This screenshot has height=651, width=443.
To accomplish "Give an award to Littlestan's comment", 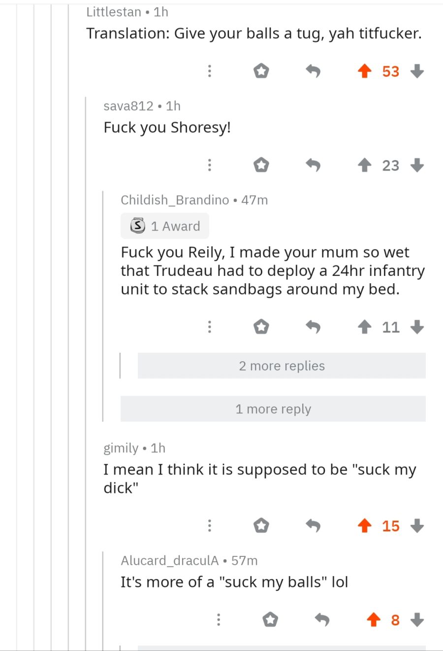I will coord(261,71).
